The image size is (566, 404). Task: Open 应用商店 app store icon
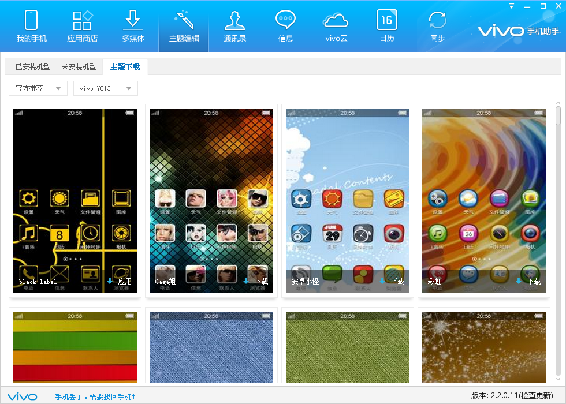tap(83, 27)
